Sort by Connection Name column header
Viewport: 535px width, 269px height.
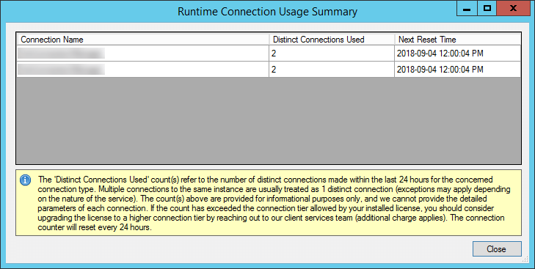(143, 40)
